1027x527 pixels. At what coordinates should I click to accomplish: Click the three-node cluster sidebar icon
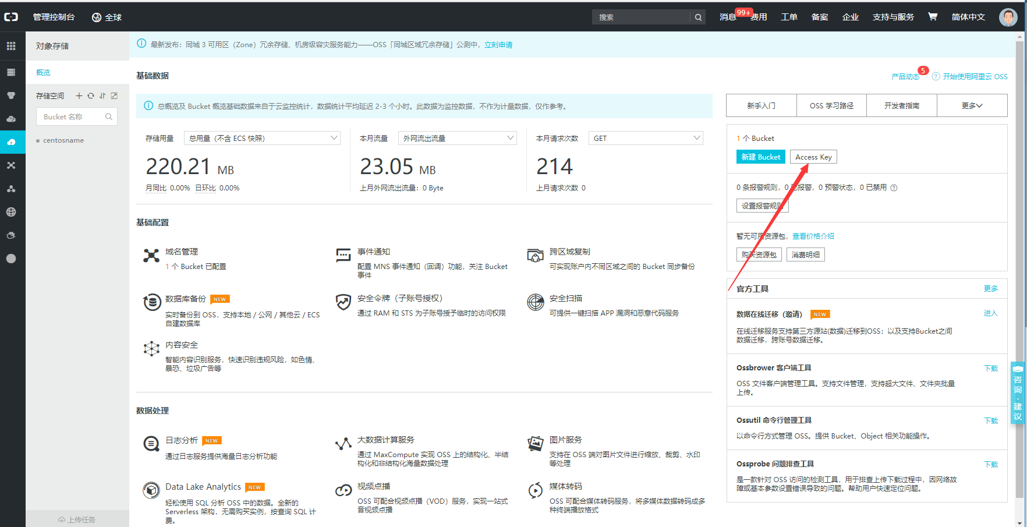11,189
